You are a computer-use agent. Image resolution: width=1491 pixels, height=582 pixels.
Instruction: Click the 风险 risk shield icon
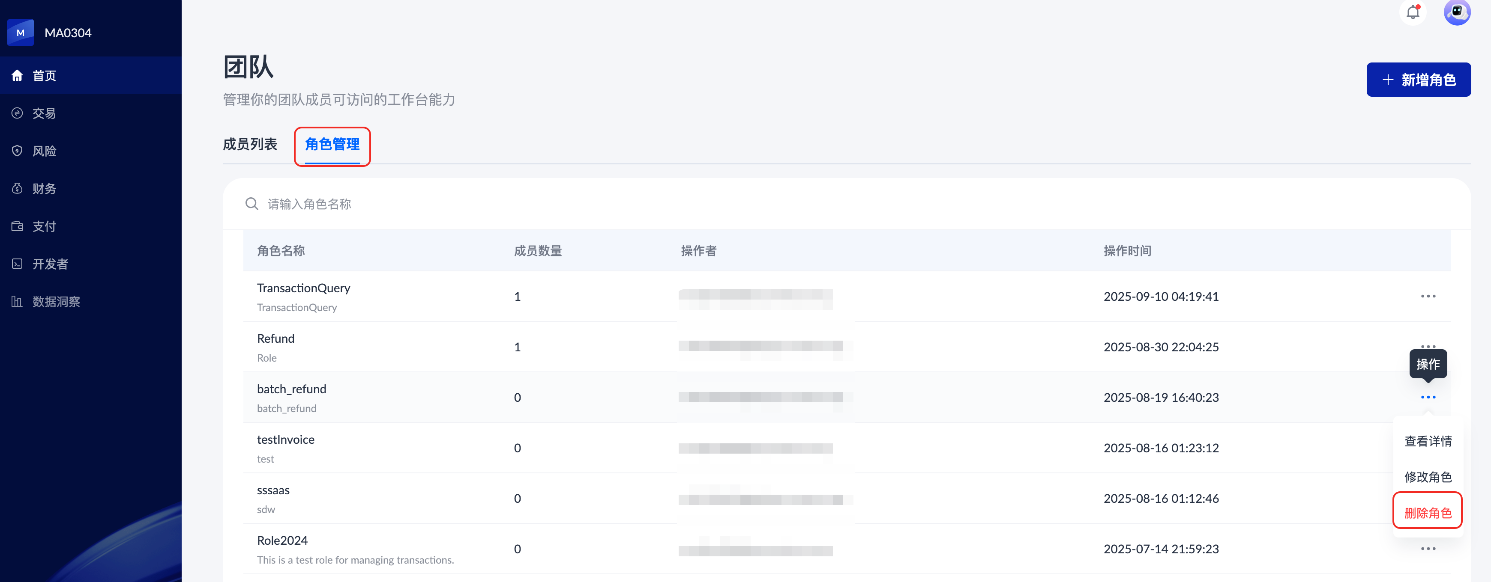coord(18,151)
